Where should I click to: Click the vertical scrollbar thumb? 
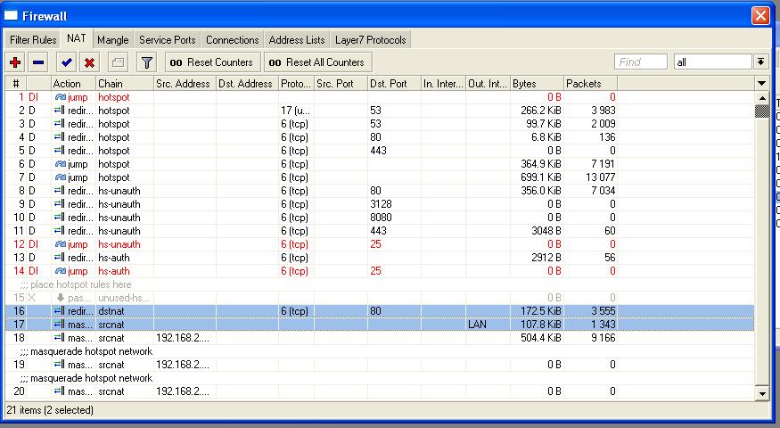coord(761,111)
